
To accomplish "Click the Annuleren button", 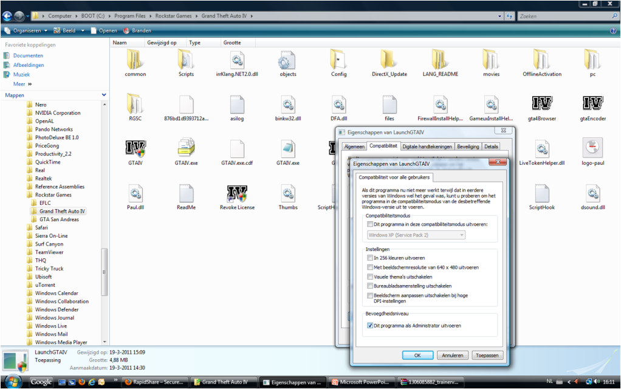I will [452, 356].
